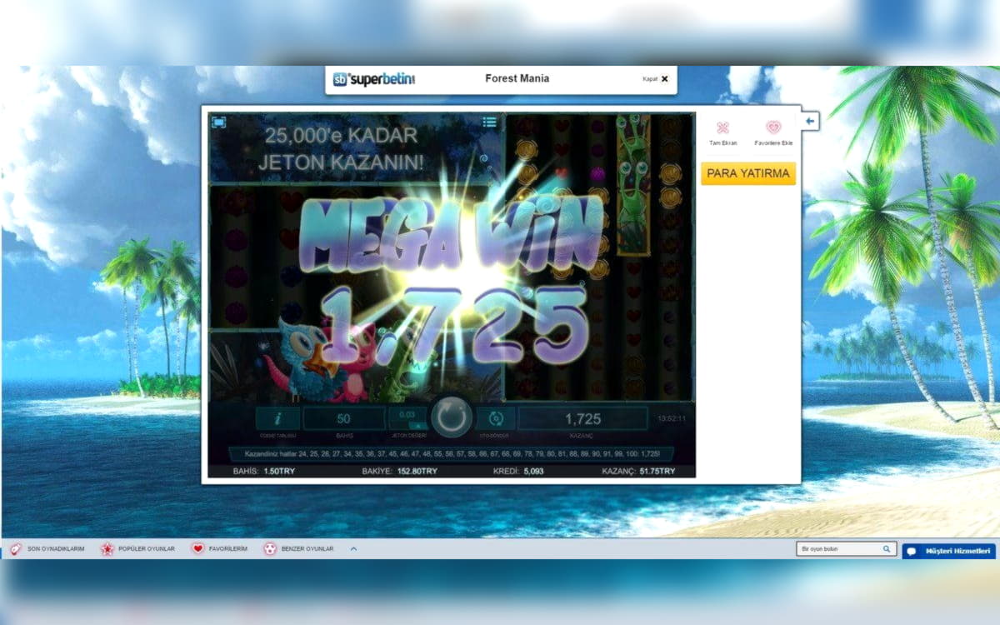Click the Forest Mania title

pyautogui.click(x=517, y=78)
